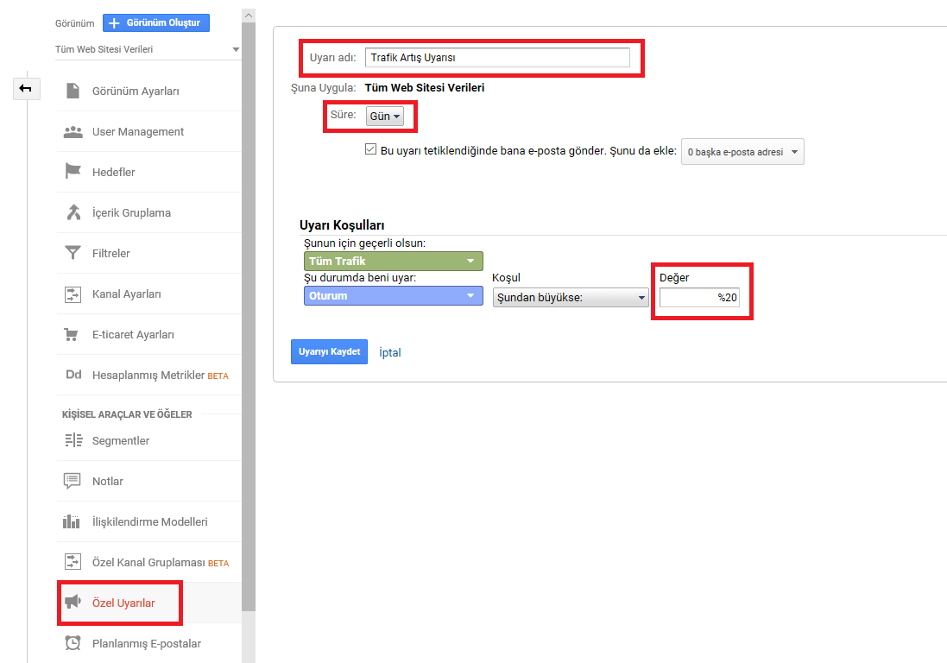Click the Uyarı adı input field

pos(497,57)
